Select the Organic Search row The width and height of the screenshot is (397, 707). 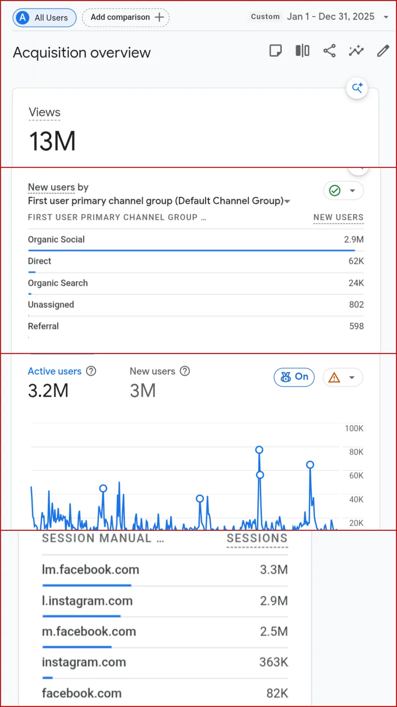pos(196,284)
